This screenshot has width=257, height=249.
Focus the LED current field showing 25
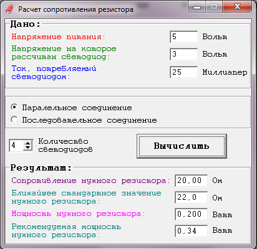pyautogui.click(x=184, y=72)
